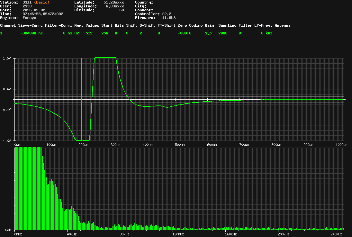The width and height of the screenshot is (352, 237).
Task: Click the altitude value 60
Action: click(122, 10)
